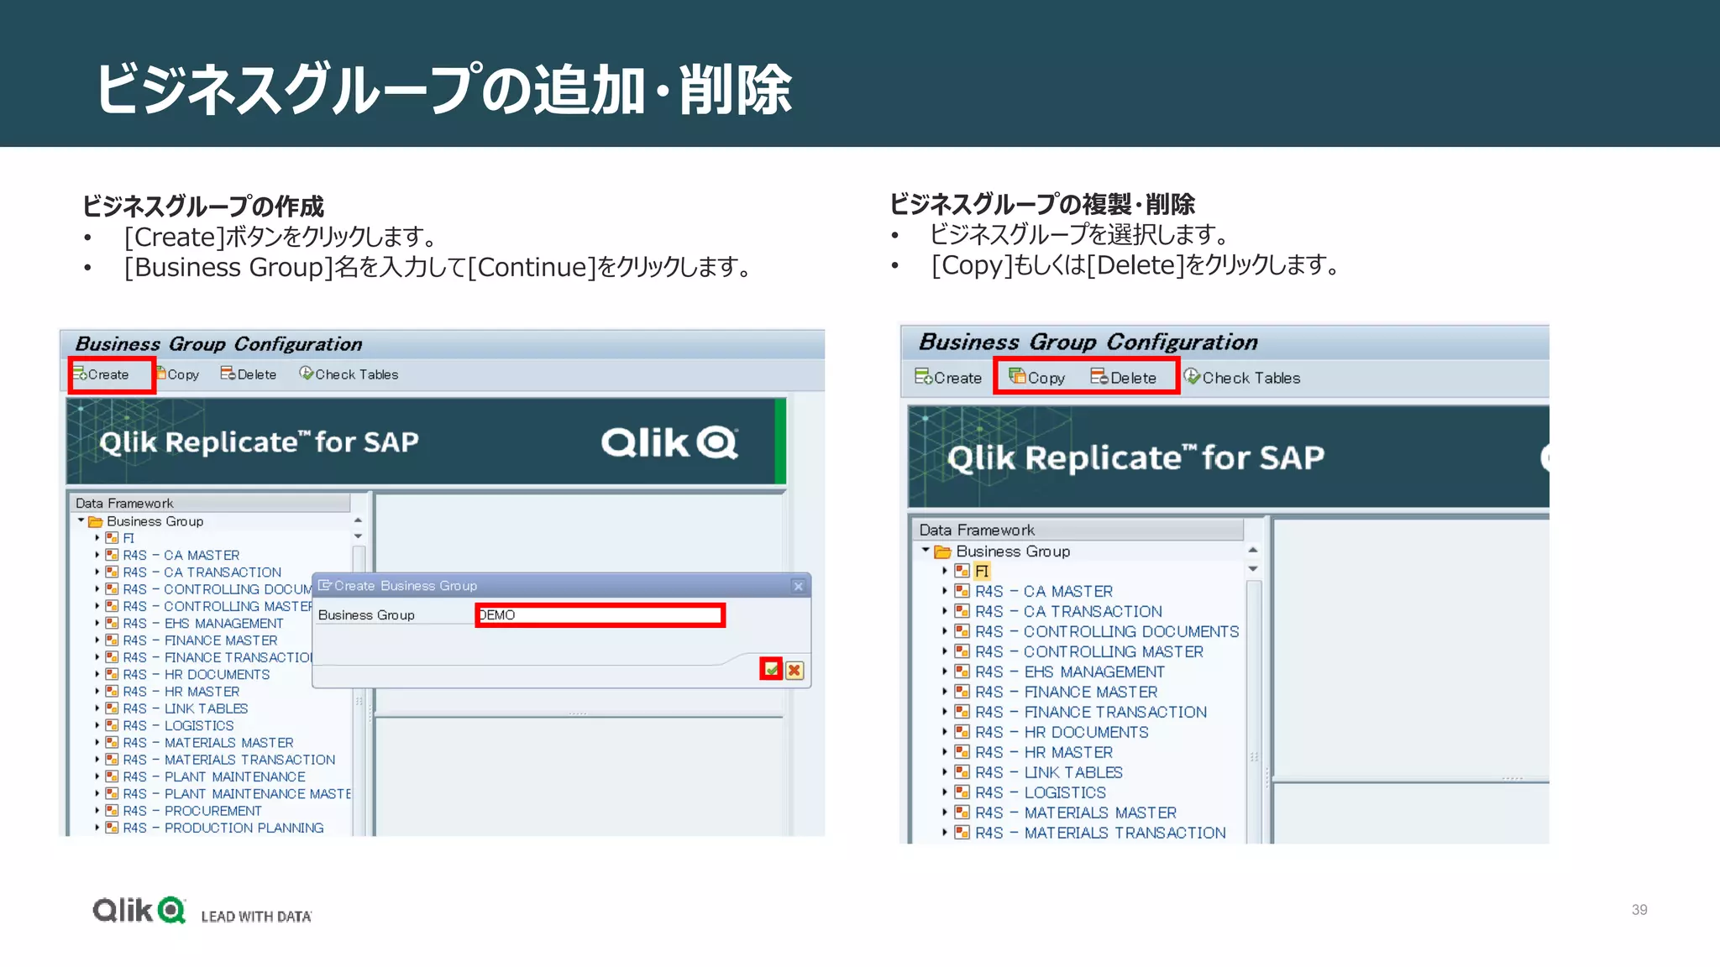Select R4S - PRODUCTION PLANNING in left tree
The height and width of the screenshot is (967, 1720).
point(223,828)
